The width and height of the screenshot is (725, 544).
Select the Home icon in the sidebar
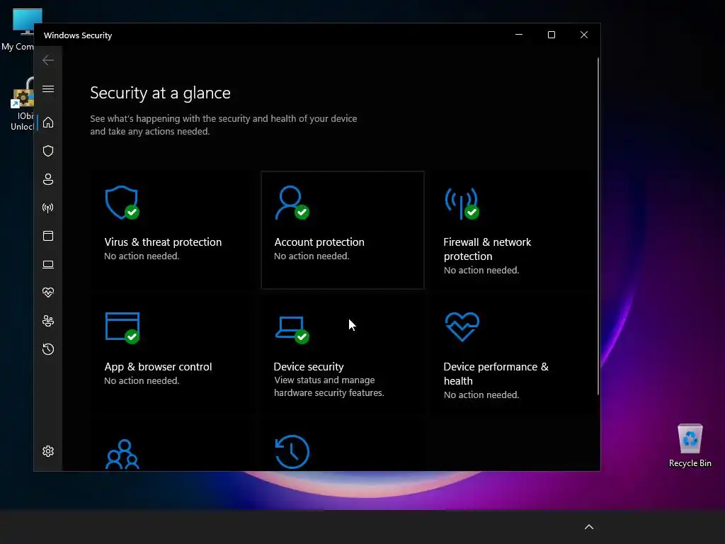(x=48, y=123)
